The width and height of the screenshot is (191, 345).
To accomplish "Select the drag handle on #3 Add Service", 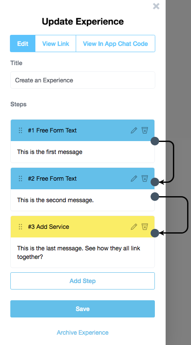I will tap(21, 227).
